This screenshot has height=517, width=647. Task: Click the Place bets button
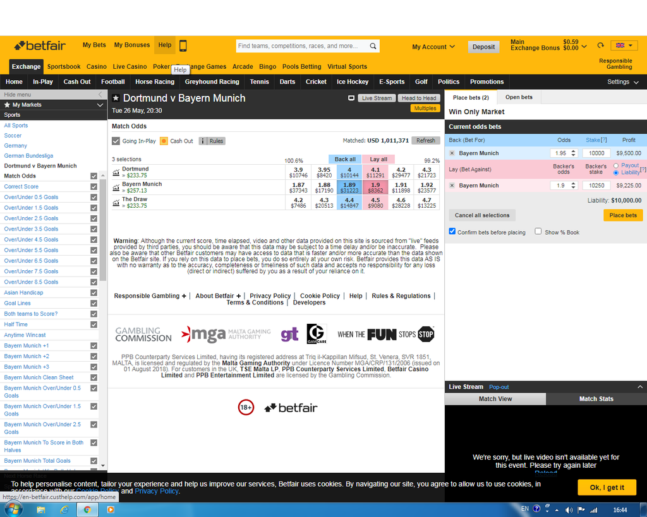(623, 215)
